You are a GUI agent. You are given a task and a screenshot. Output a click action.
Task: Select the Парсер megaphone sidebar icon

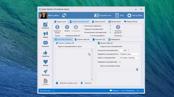tap(45, 34)
